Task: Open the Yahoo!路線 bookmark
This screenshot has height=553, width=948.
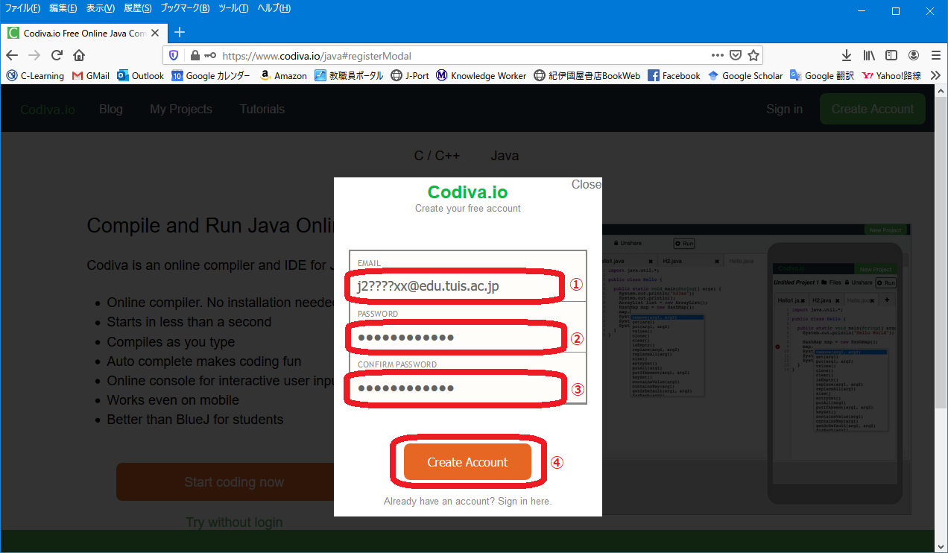Action: (891, 75)
